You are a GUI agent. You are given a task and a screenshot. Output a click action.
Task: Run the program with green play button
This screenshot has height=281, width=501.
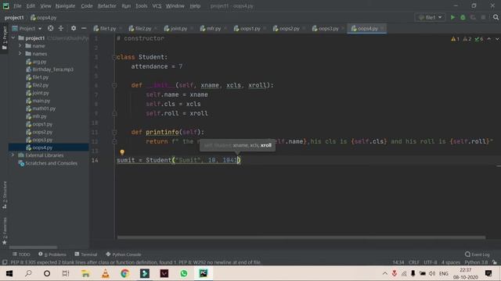(x=452, y=17)
